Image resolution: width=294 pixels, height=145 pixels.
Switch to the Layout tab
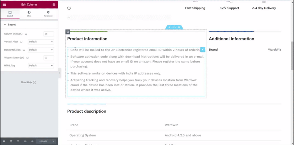10,14
